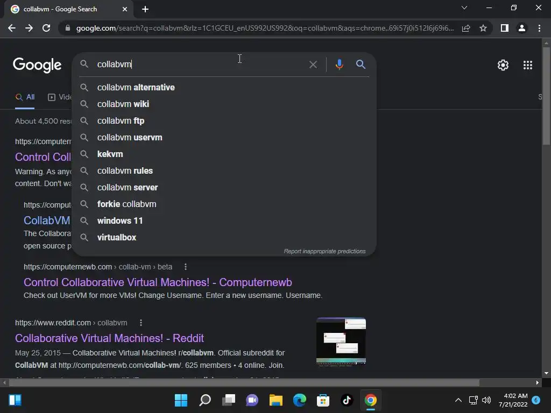Click the vertical page scrollbar
The height and width of the screenshot is (413, 551).
546,95
